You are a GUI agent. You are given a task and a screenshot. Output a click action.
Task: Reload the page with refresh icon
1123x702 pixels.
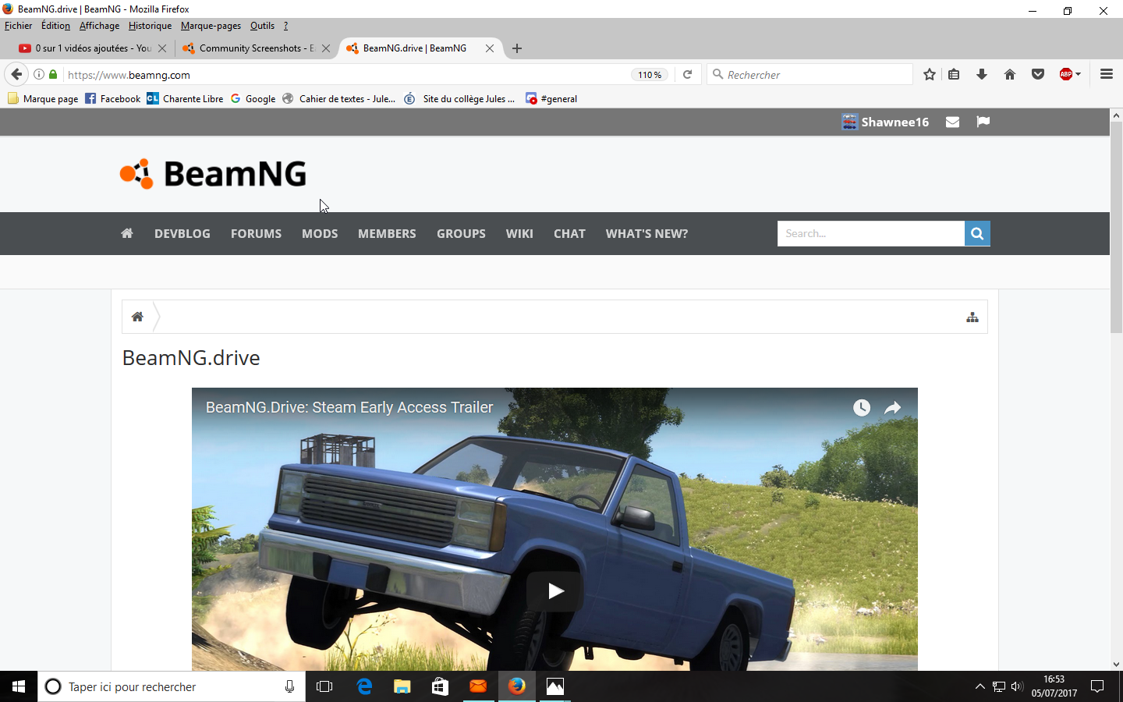(x=687, y=75)
